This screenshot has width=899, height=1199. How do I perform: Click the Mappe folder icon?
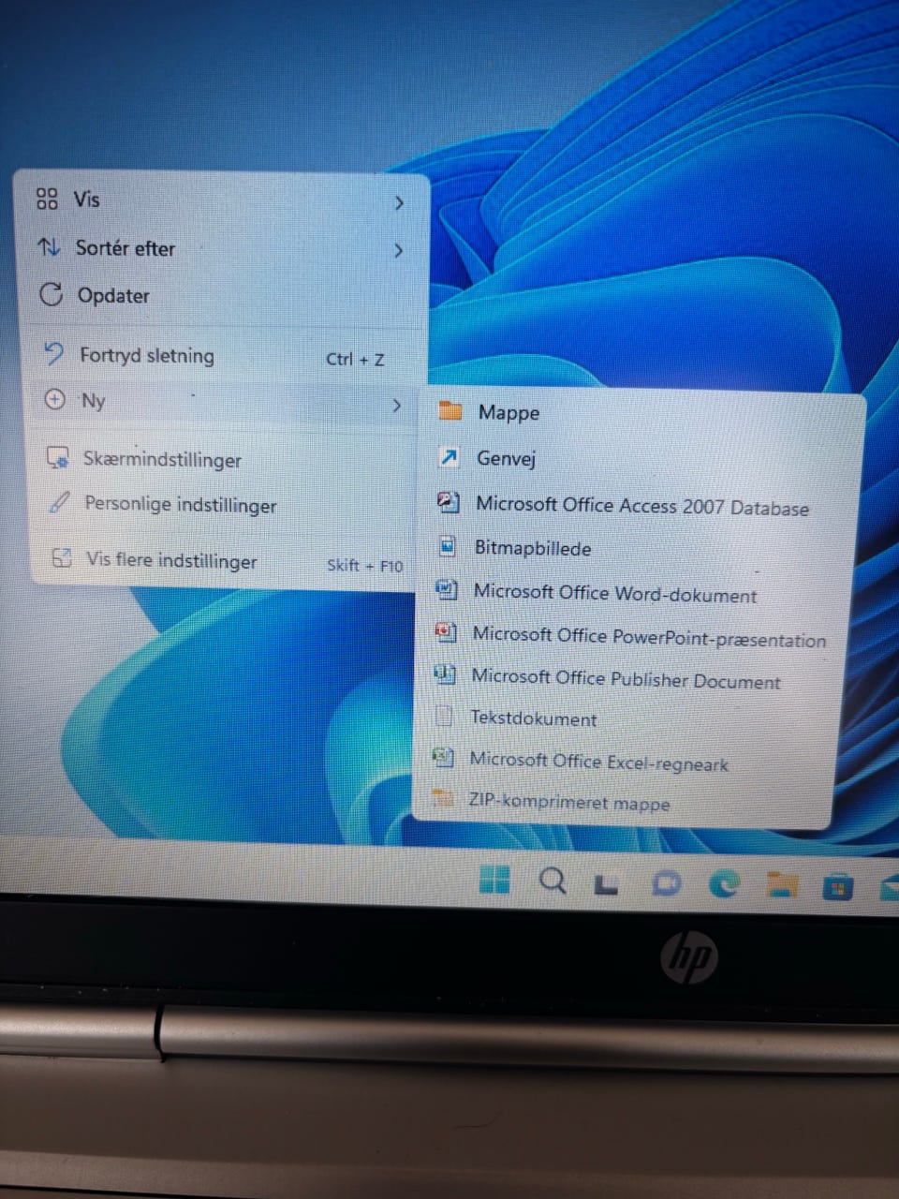[x=450, y=409]
